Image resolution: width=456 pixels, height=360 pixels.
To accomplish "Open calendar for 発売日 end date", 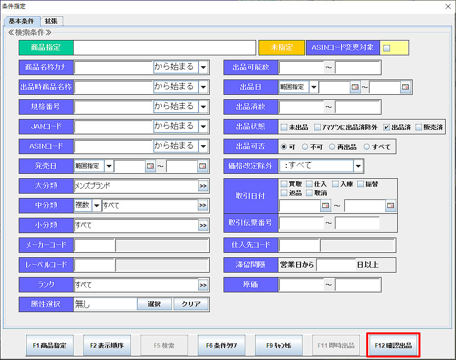I will [202, 166].
